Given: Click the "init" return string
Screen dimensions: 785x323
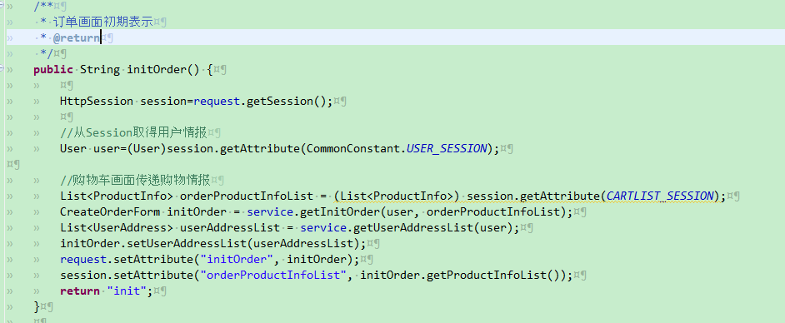Looking at the screenshot, I should tap(127, 291).
